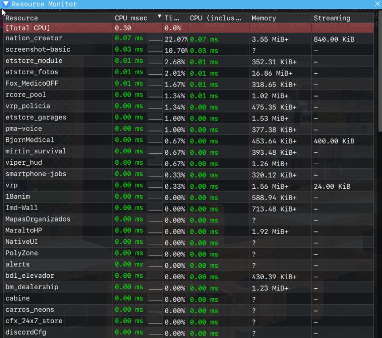Click nation_creator's CPU usage sparkline graph
Screen dimensions: 382x338
coord(155,39)
